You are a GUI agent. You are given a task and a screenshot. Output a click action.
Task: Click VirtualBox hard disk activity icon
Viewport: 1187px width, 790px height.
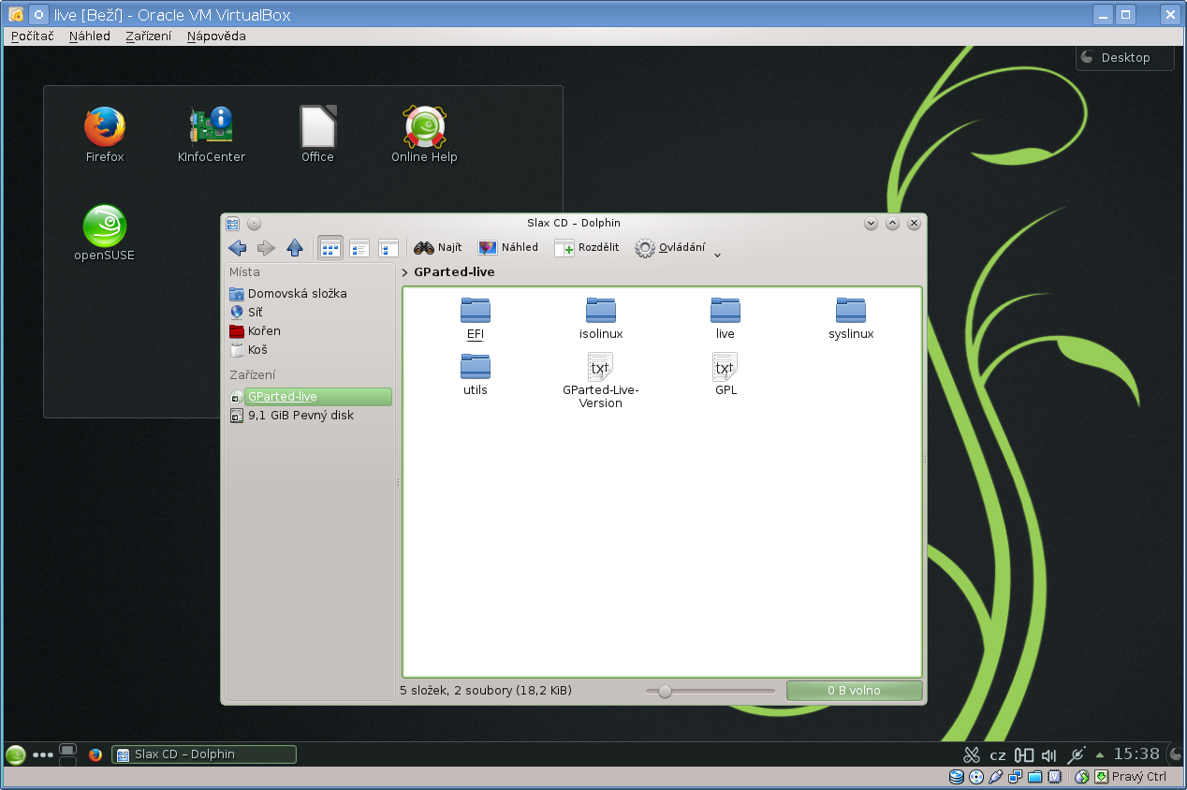pos(957,777)
